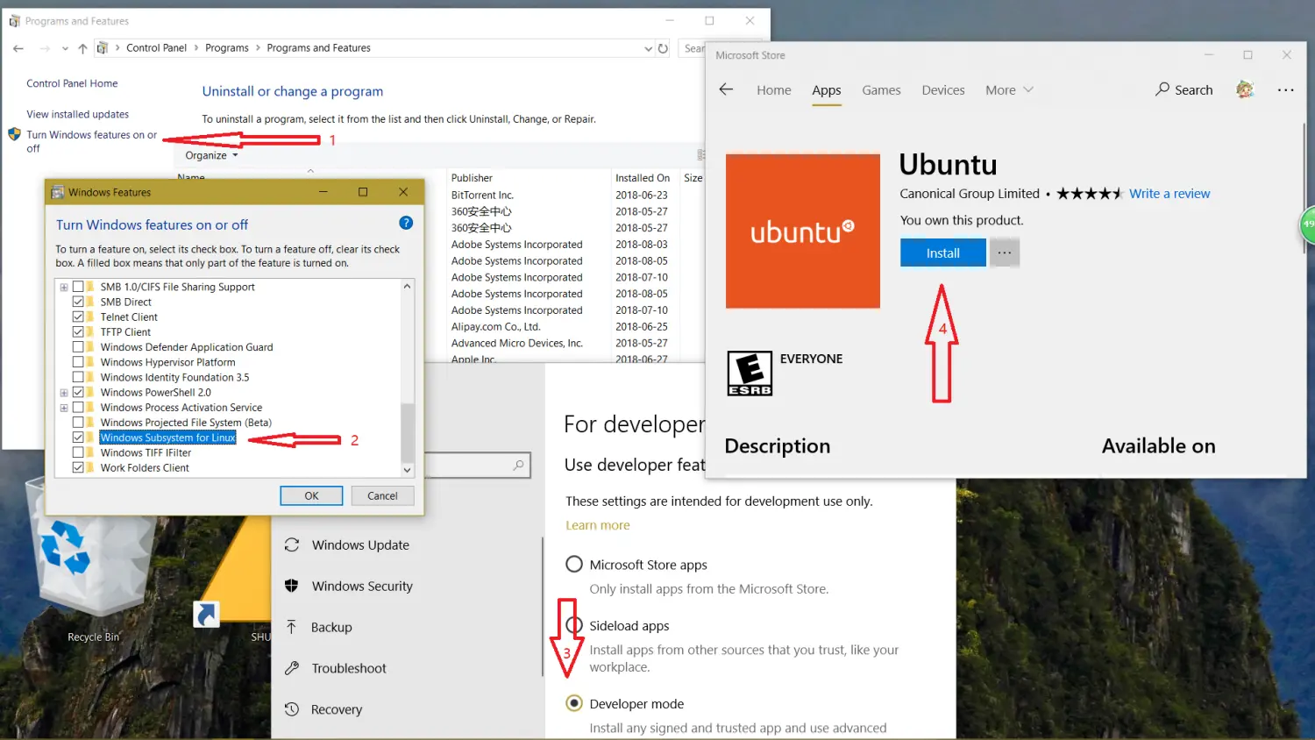Click the Windows Security shield icon

click(x=292, y=586)
